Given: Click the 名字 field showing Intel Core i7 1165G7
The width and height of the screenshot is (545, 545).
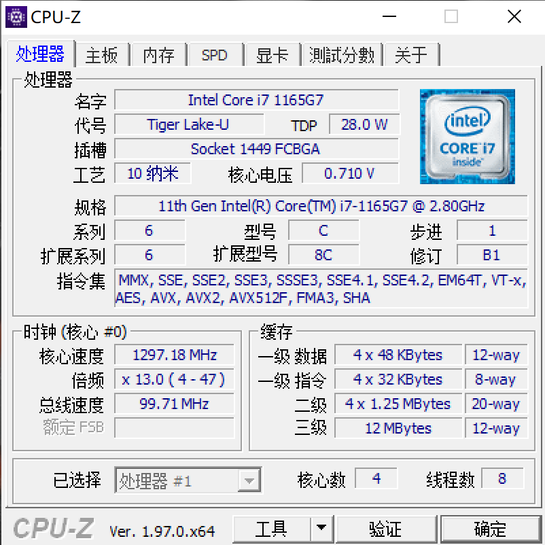Looking at the screenshot, I should click(256, 100).
